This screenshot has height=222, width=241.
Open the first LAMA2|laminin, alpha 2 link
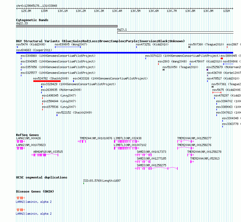34,202
